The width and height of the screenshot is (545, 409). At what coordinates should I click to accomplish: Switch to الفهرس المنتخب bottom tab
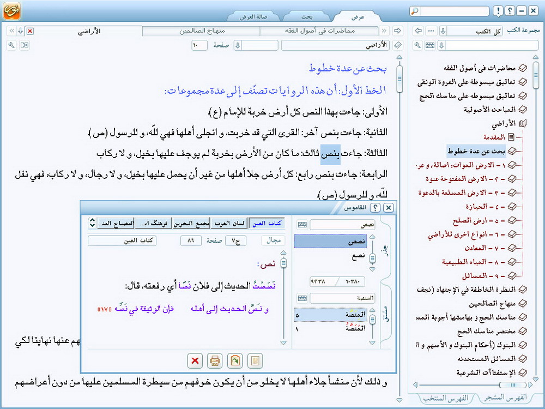(x=446, y=398)
